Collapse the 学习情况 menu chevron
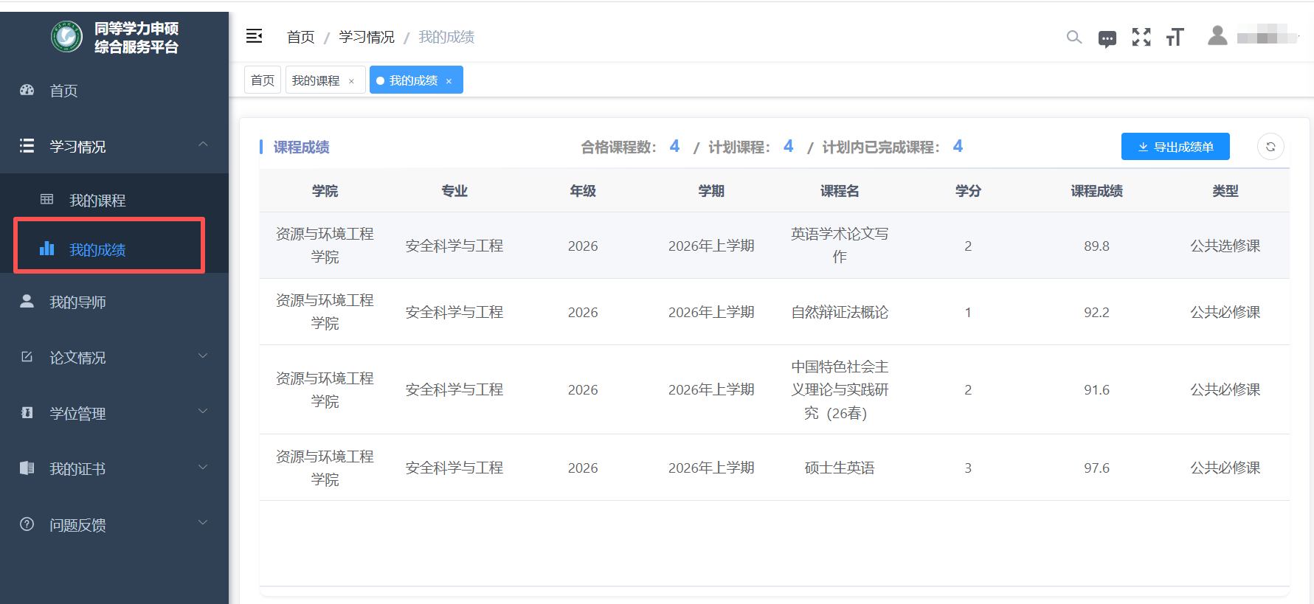Image resolution: width=1314 pixels, height=604 pixels. (203, 145)
